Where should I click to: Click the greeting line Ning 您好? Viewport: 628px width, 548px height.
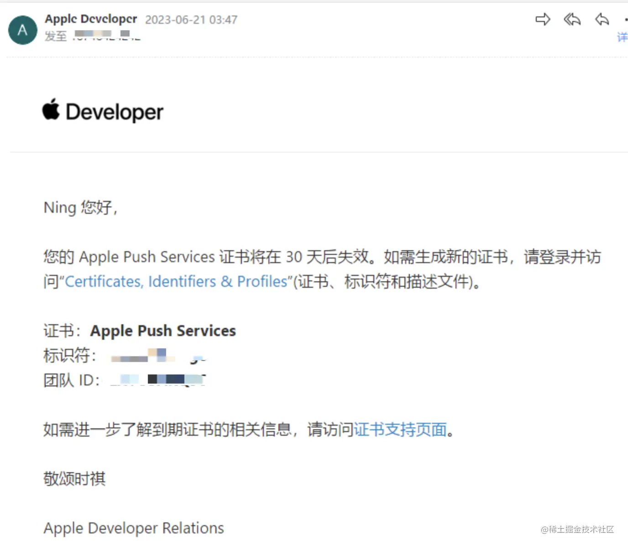click(x=80, y=208)
